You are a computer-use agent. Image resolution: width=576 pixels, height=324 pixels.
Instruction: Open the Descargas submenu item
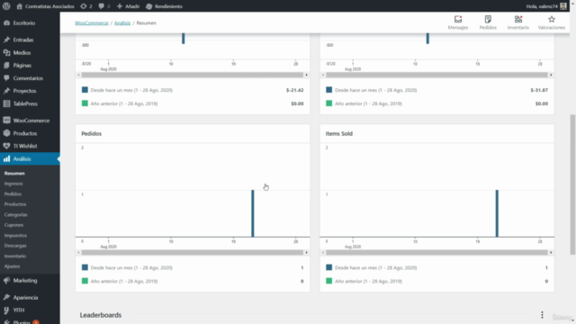click(x=15, y=246)
